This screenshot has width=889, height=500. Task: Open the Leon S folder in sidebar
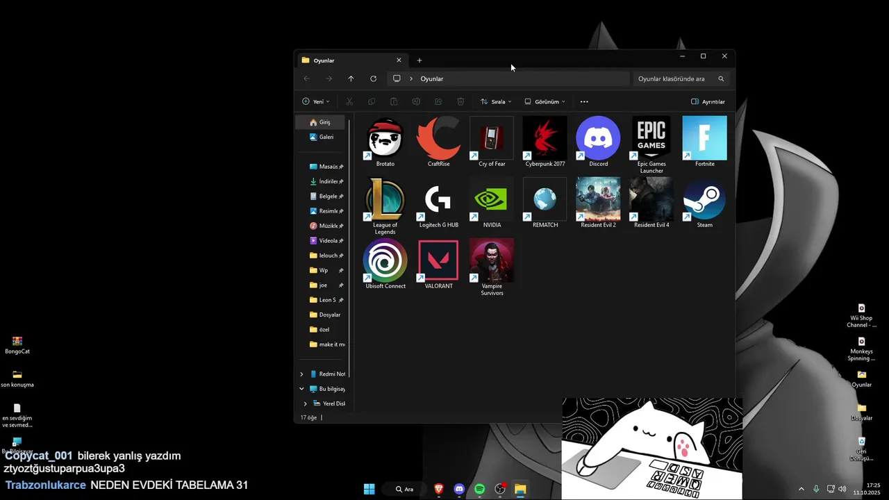(326, 300)
